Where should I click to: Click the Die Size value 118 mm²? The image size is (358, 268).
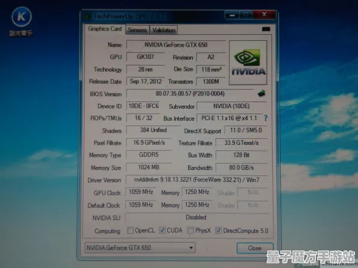(x=211, y=69)
